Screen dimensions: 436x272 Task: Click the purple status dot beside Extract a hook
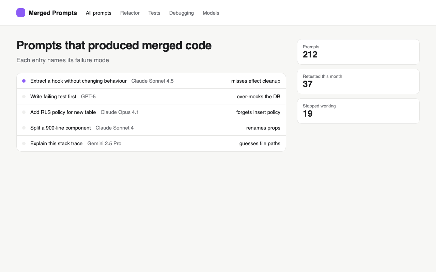tap(24, 81)
